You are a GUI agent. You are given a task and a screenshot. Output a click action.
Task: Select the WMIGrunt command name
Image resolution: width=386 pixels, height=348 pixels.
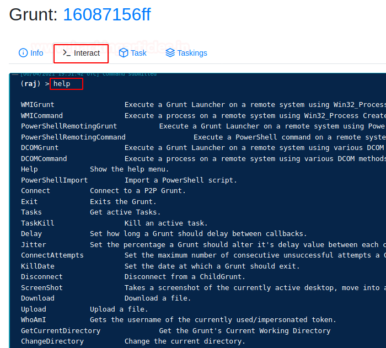37,105
